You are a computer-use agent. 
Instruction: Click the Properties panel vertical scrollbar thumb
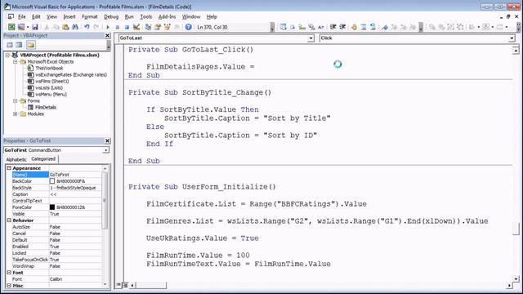(x=105, y=200)
